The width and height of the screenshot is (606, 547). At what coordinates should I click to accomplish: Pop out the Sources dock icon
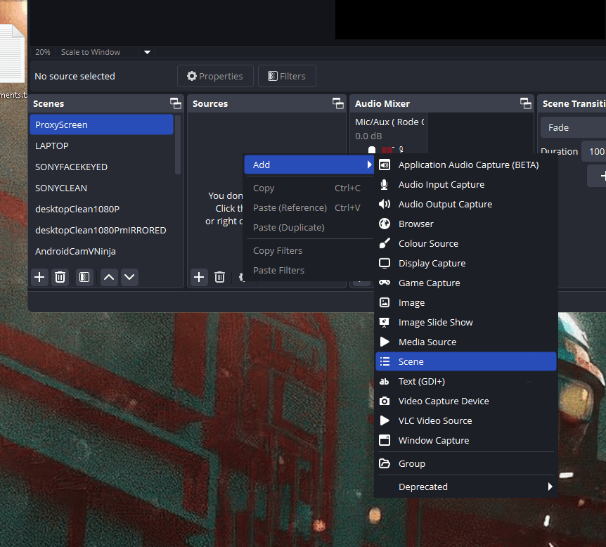pyautogui.click(x=337, y=103)
